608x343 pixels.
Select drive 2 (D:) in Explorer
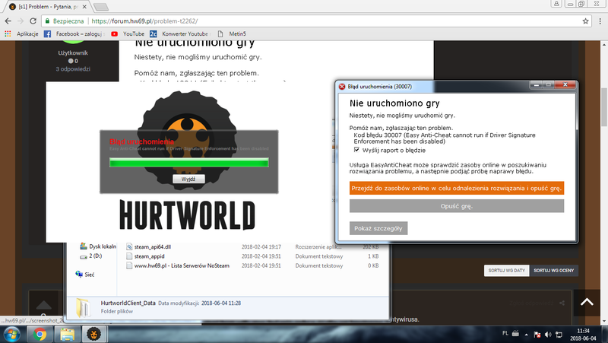91,256
